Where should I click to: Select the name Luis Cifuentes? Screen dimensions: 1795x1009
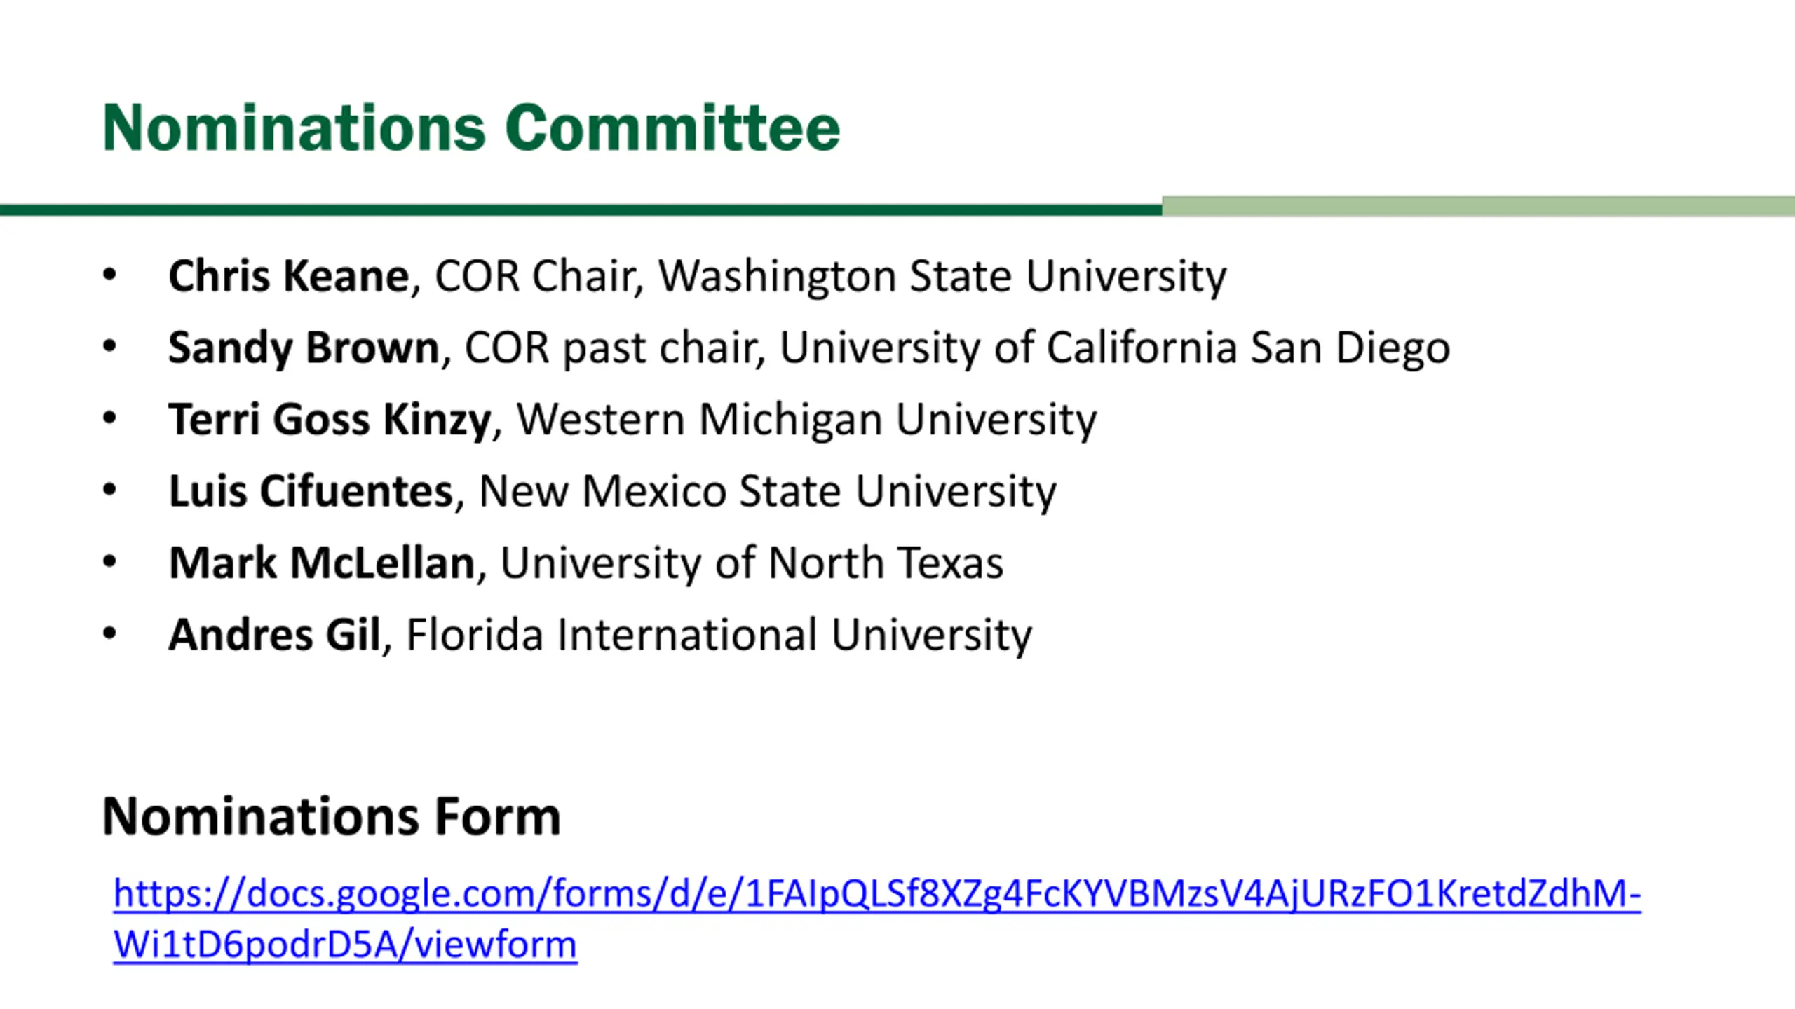coord(311,490)
